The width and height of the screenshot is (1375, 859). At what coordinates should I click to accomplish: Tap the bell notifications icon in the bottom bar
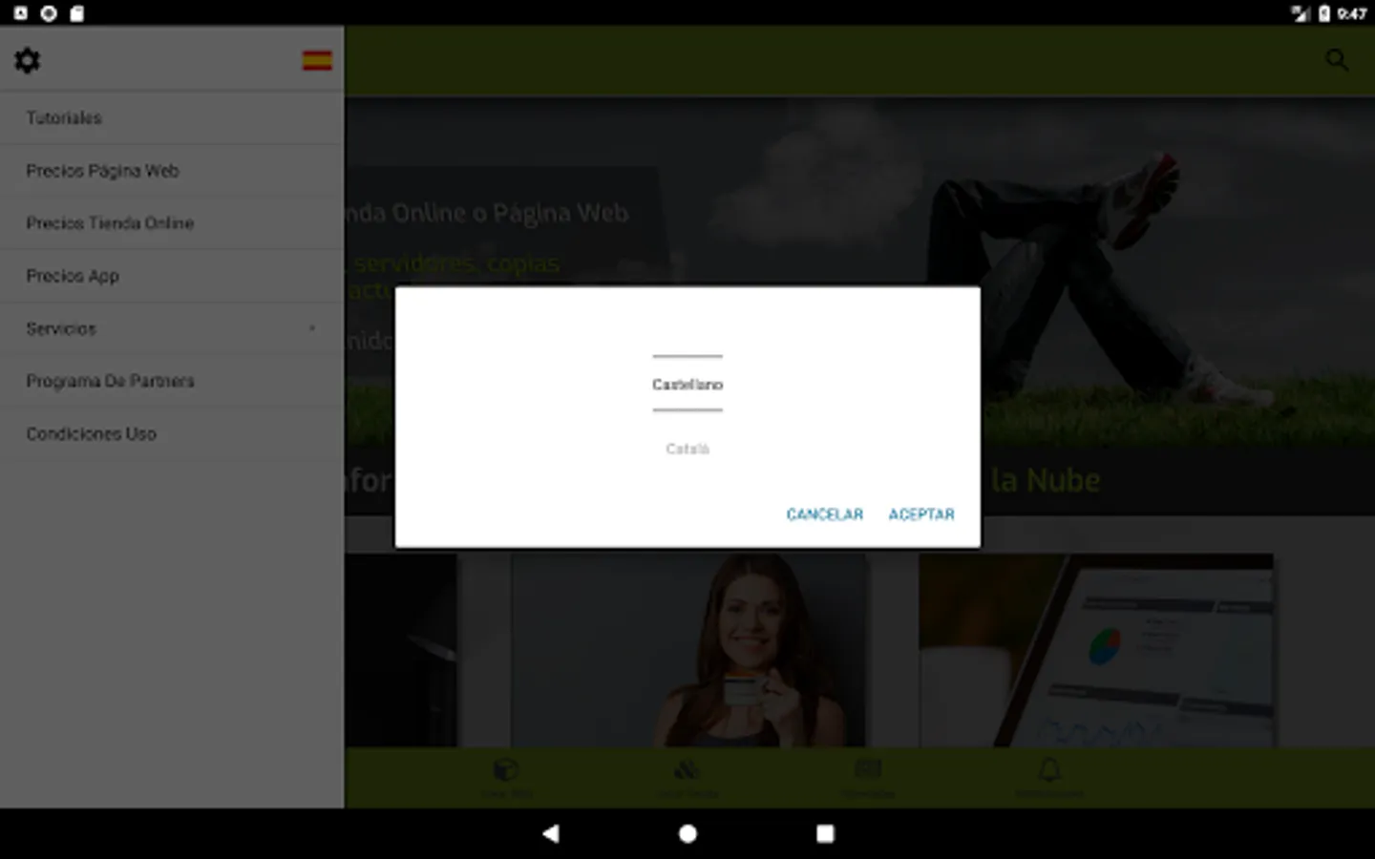pos(1049,769)
